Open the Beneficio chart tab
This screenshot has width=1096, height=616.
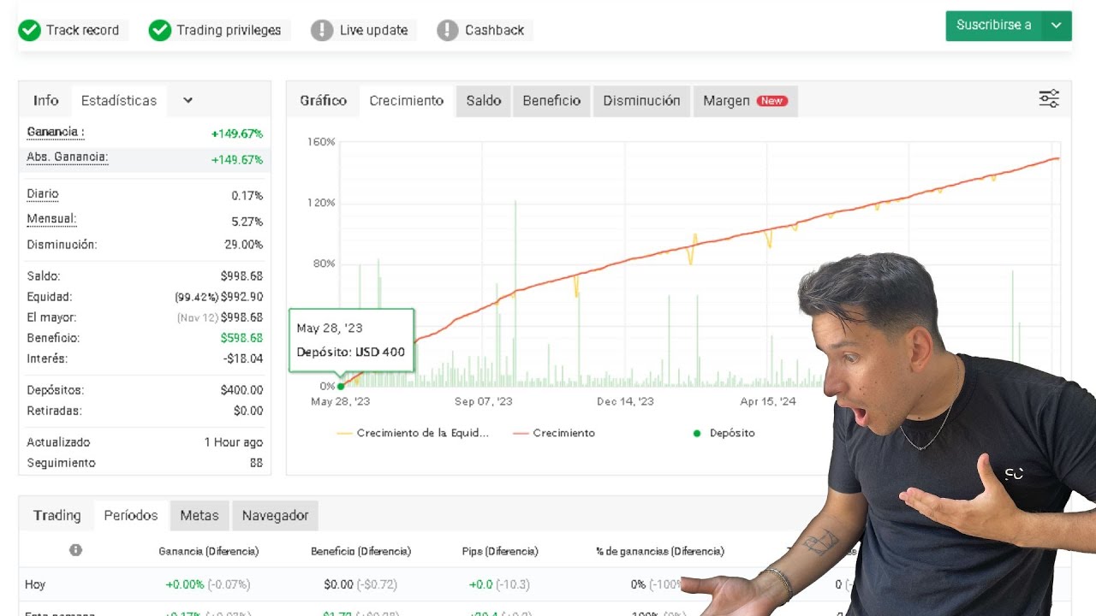[x=551, y=100]
